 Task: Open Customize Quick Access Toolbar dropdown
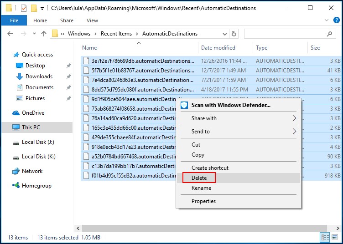point(42,9)
